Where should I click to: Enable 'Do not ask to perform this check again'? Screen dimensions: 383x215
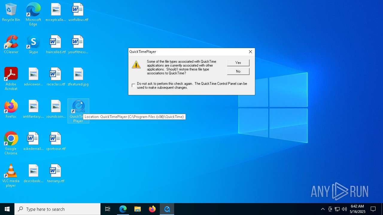[133, 85]
